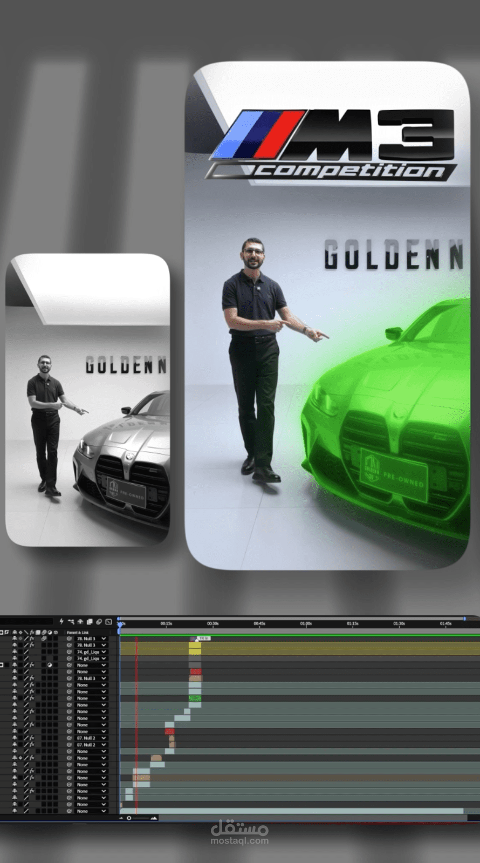Click the pick whip beside first 74. gd_Liqu
Image resolution: width=480 pixels, height=863 pixels.
tap(69, 652)
